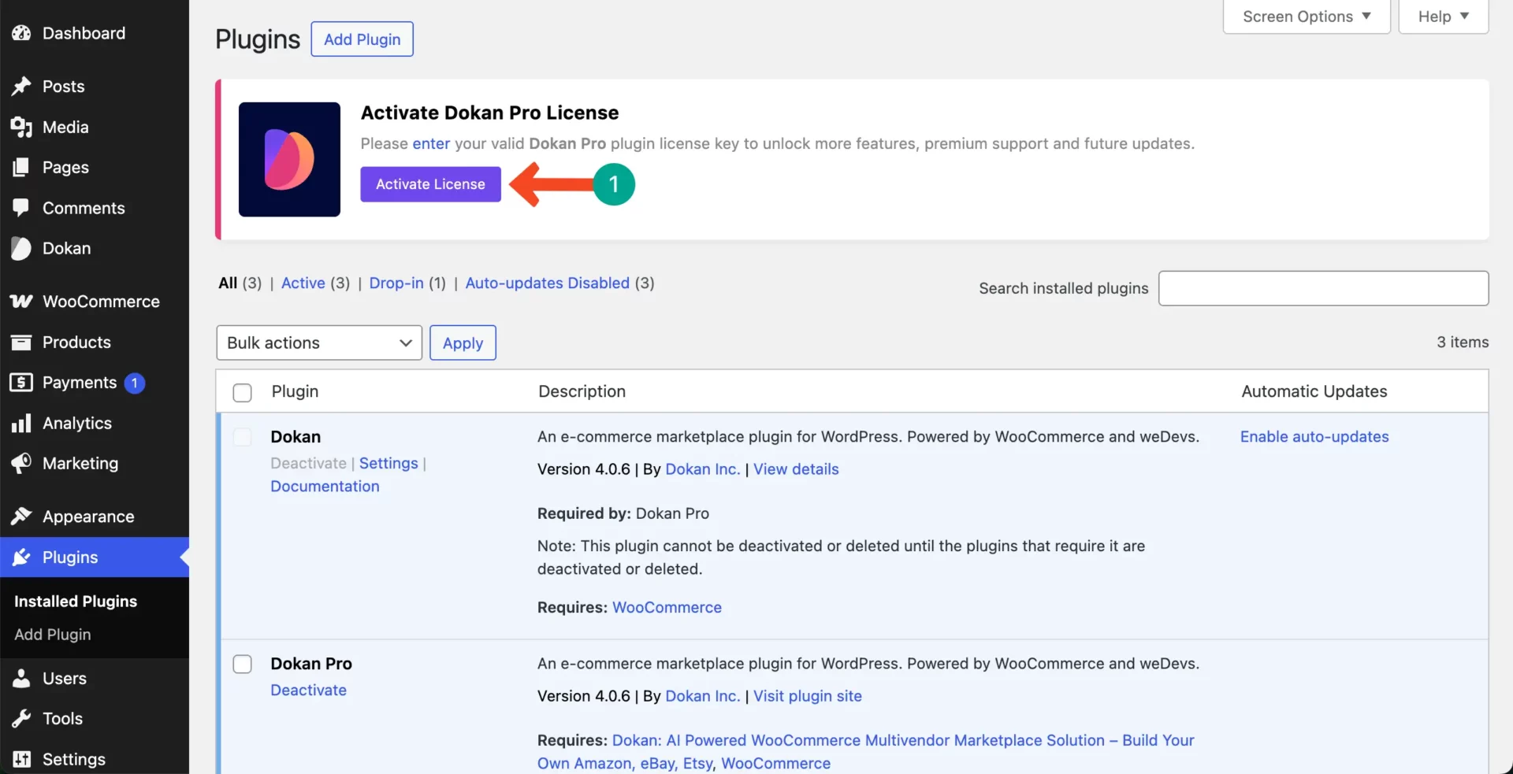
Task: Filter by Auto-updates Disabled
Action: pos(548,283)
